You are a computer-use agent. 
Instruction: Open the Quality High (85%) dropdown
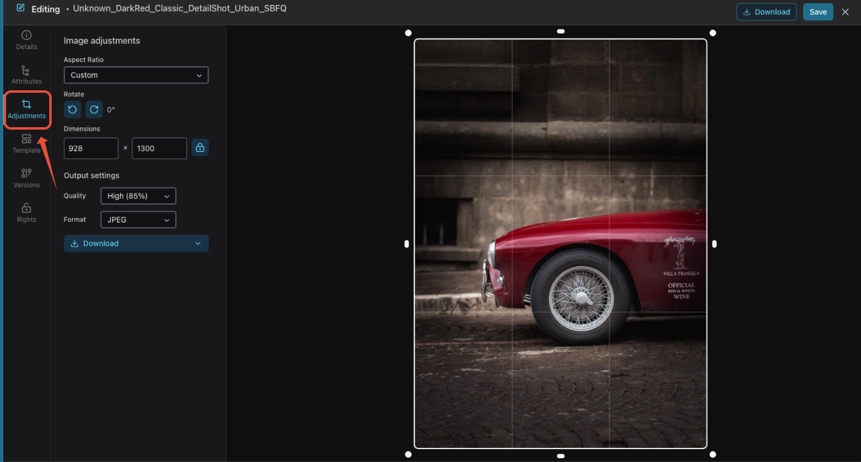pyautogui.click(x=138, y=196)
